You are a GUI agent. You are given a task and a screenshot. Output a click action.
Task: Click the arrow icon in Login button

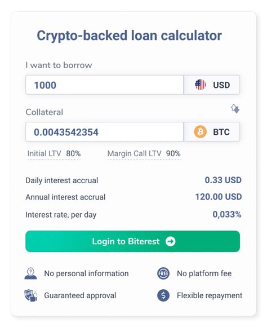170,241
